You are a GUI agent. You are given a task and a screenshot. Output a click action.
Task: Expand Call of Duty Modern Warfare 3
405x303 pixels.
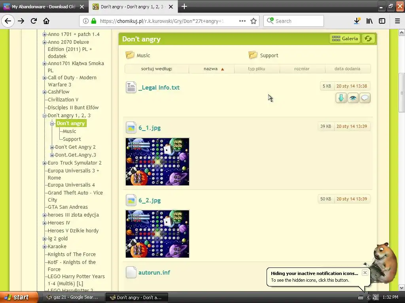[x=44, y=78]
